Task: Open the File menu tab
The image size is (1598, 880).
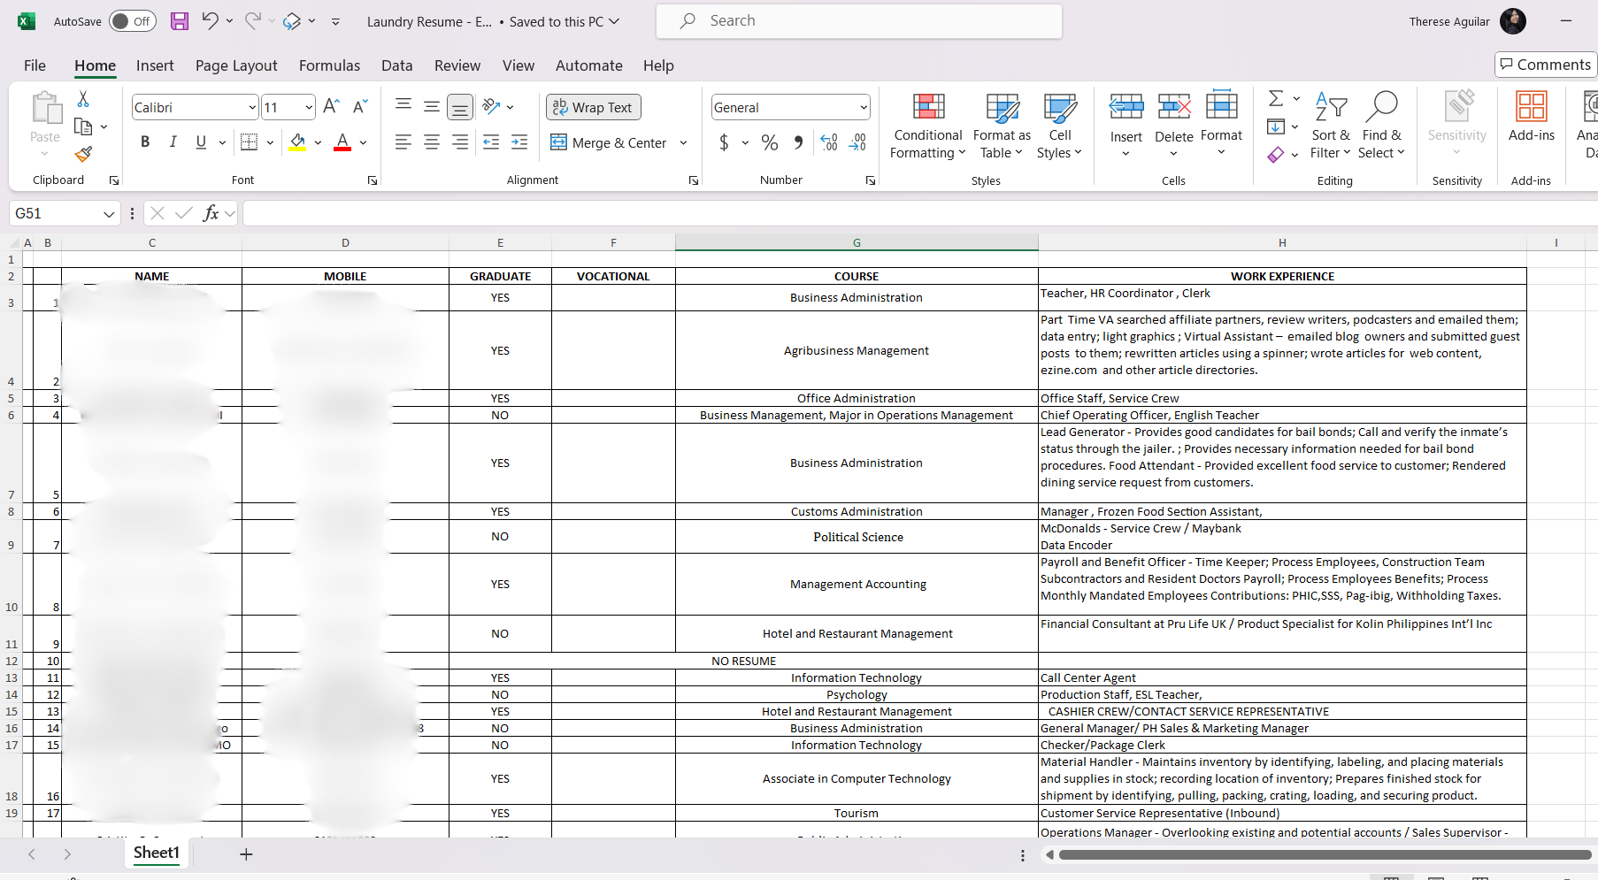Action: click(35, 65)
